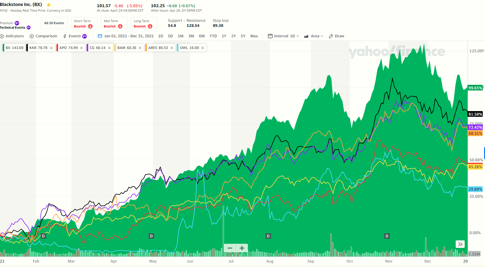Click the All 20 Events button
The width and height of the screenshot is (485, 267).
coord(54,23)
